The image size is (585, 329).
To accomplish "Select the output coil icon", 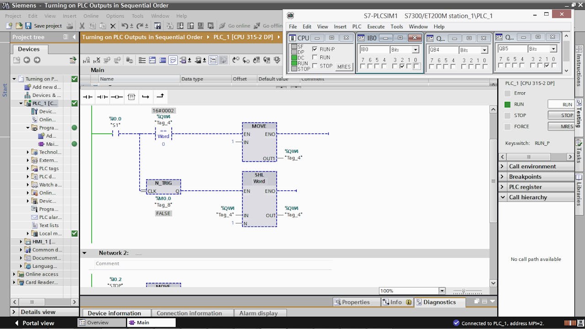I will coord(117,96).
